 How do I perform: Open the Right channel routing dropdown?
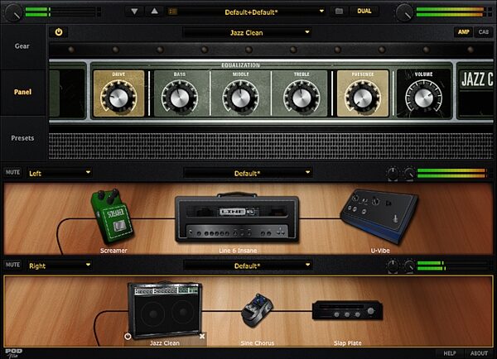tap(60, 266)
